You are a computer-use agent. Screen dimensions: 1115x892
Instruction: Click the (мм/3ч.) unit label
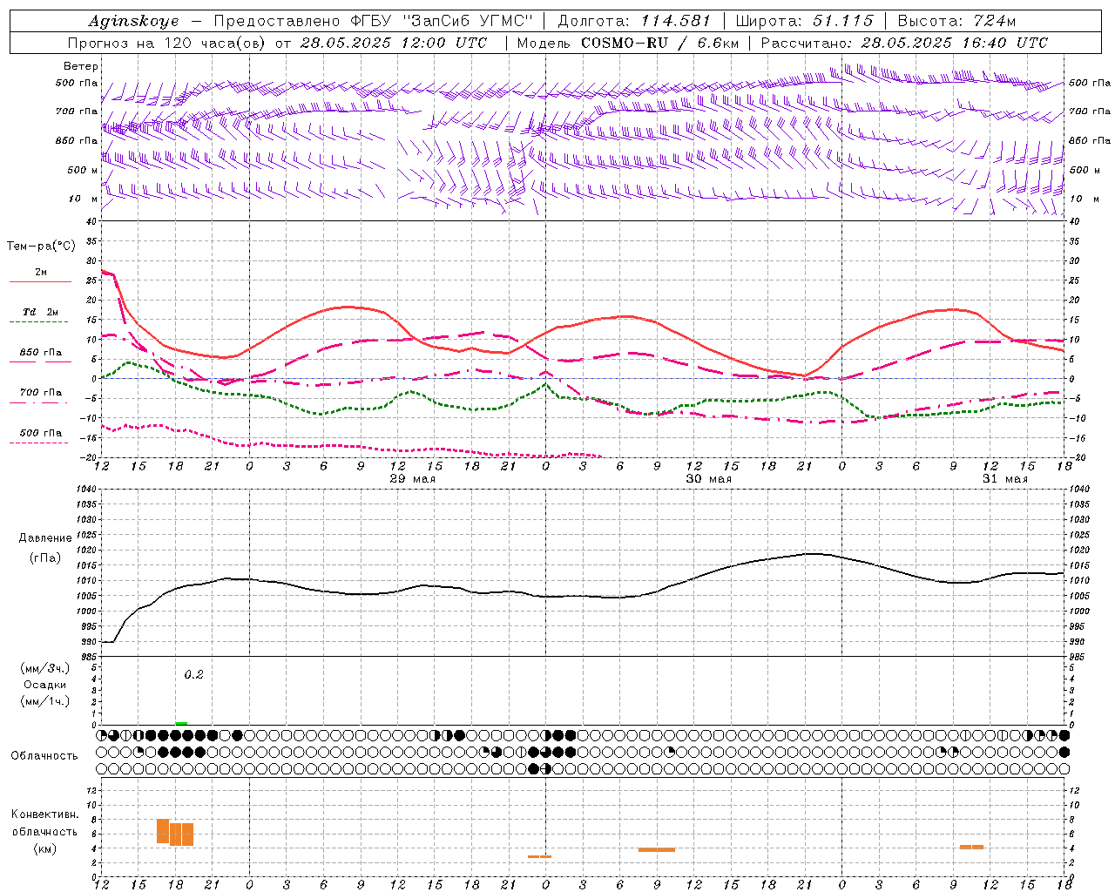pos(45,669)
